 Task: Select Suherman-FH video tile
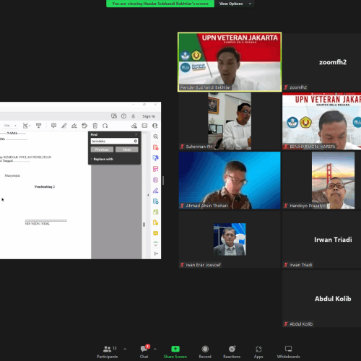pyautogui.click(x=230, y=121)
